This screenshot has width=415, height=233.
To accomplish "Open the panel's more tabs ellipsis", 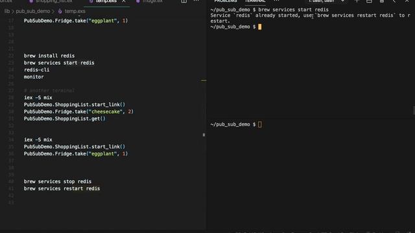I will coord(276,1).
